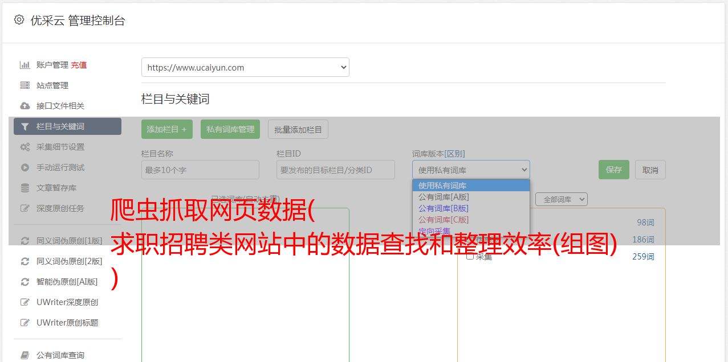
Task: Go to 同义词伪原创[2版] in the sidebar
Action: pos(69,261)
